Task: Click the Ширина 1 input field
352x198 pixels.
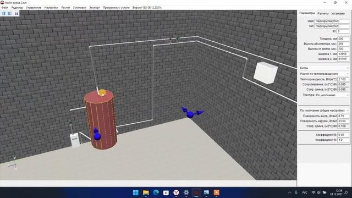Action: (343, 54)
